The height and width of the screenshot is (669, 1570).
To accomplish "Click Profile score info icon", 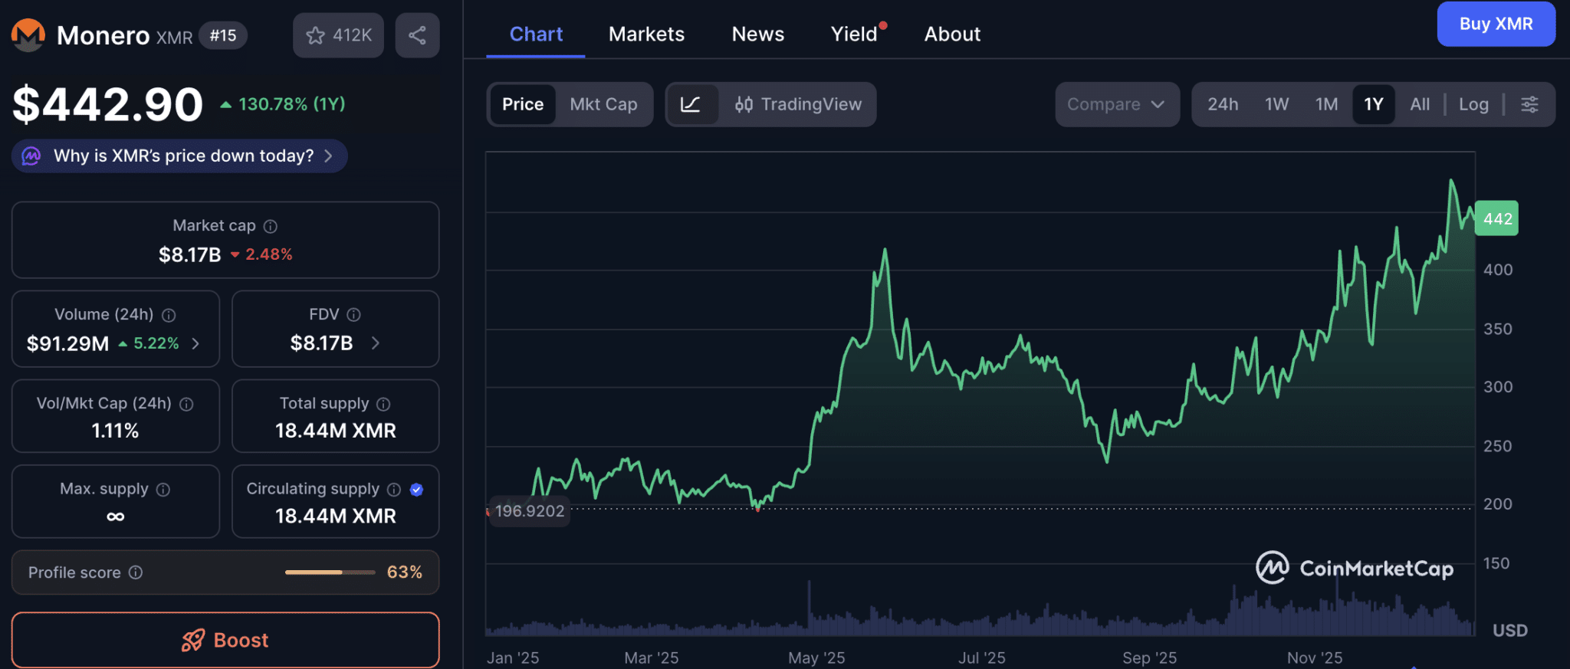I will point(136,572).
